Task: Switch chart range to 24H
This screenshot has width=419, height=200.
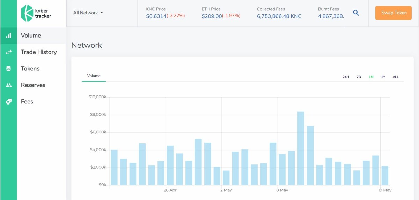Action: [346, 77]
